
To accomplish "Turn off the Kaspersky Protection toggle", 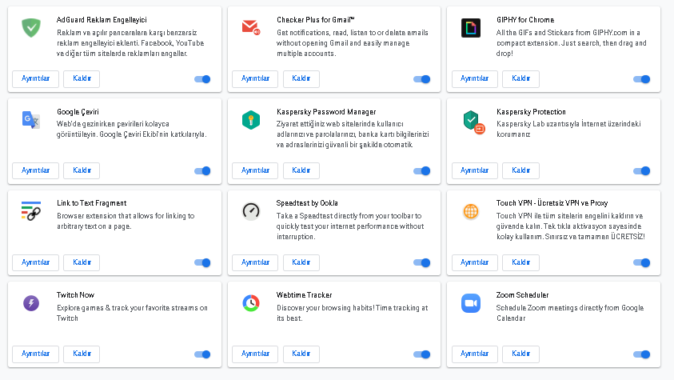I will tap(642, 170).
